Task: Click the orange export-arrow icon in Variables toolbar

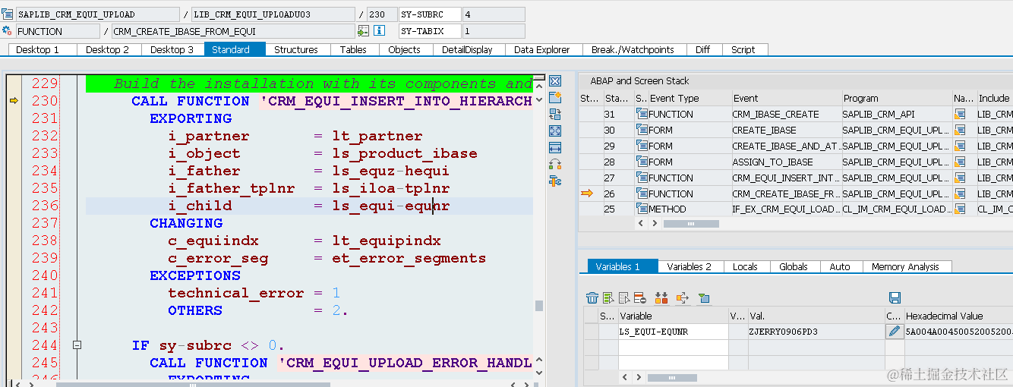Action: pos(682,298)
